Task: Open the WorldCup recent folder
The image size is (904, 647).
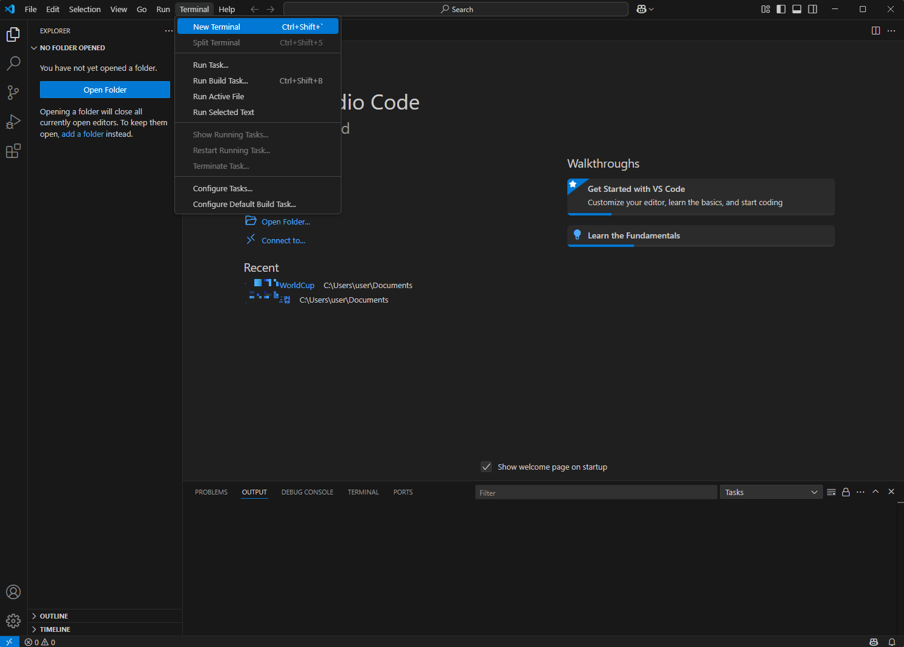Action: [x=297, y=285]
